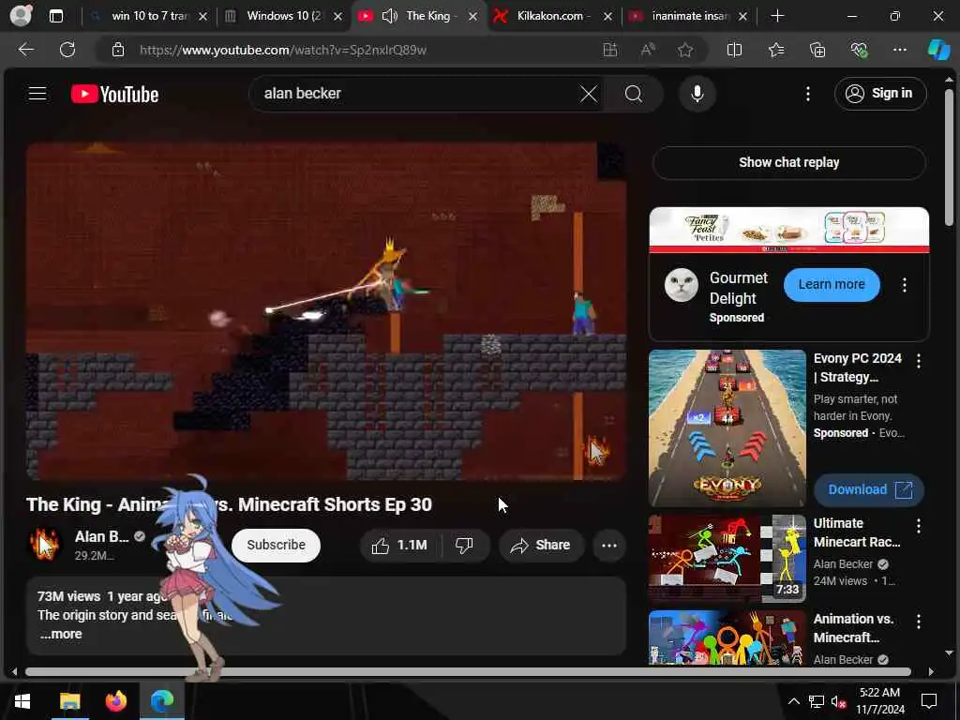Image resolution: width=960 pixels, height=720 pixels.
Task: Go to the YouTube home logo
Action: [x=114, y=94]
